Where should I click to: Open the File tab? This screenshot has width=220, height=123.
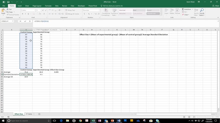click(x=4, y=6)
